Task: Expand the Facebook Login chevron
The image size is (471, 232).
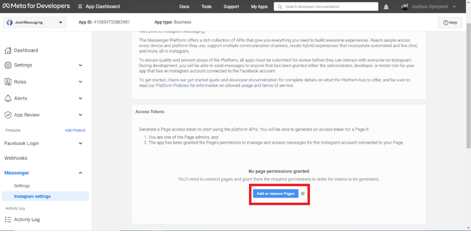Action: click(80, 143)
